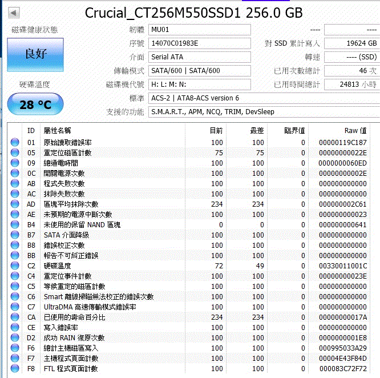Click status orb for attribute C7
The width and height of the screenshot is (380, 378).
15,307
